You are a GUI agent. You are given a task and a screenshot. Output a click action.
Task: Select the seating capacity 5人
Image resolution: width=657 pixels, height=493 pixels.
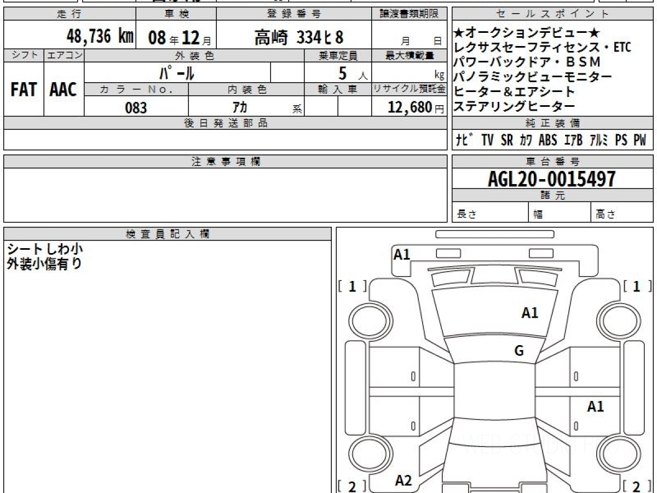tap(353, 73)
